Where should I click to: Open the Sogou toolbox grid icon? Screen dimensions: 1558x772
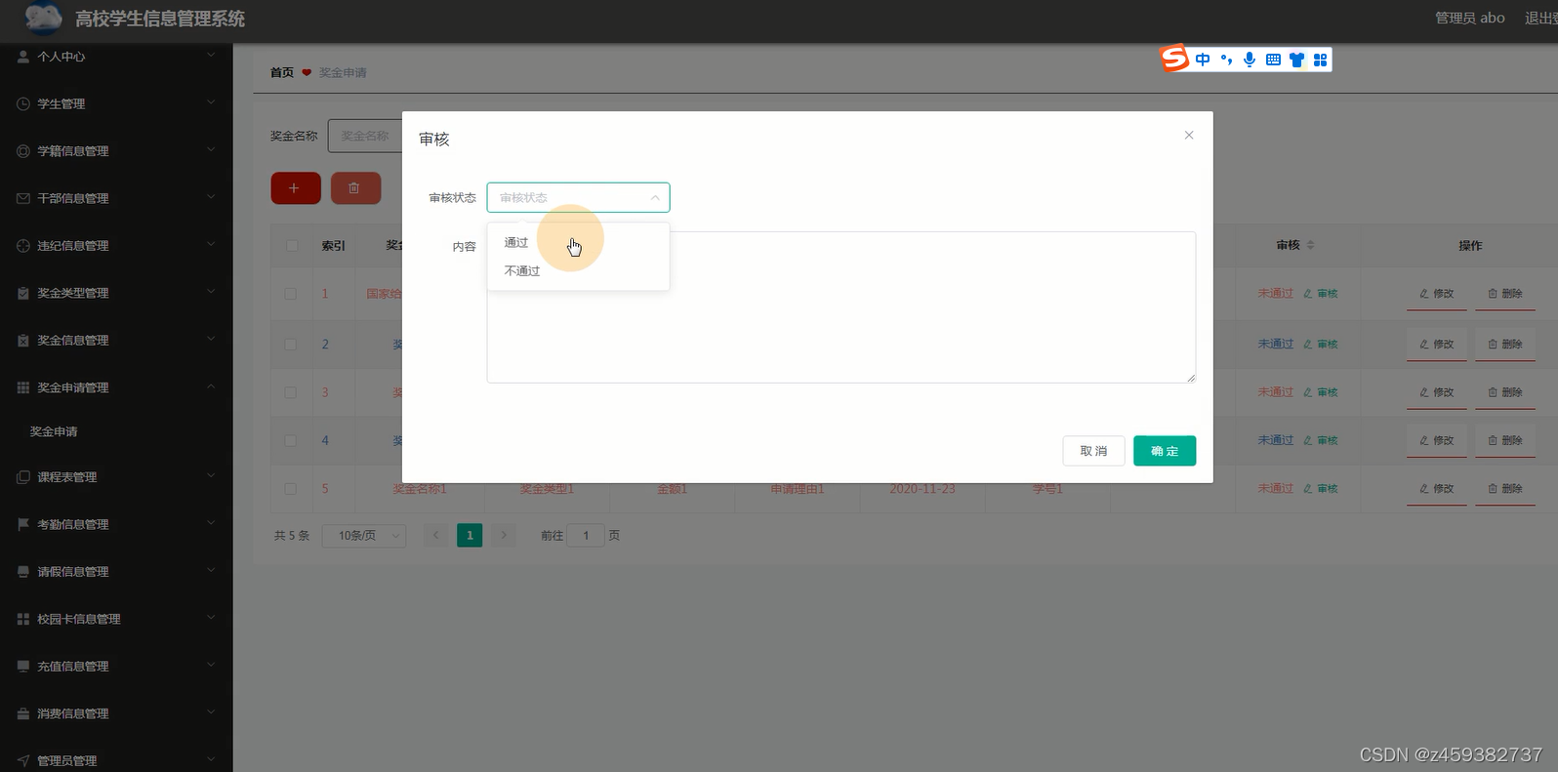(1320, 60)
